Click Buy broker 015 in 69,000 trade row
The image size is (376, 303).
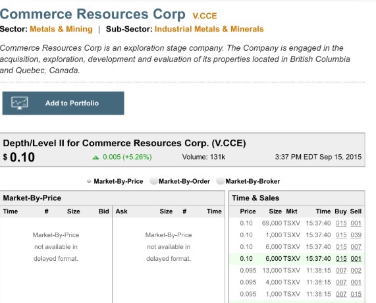(341, 223)
